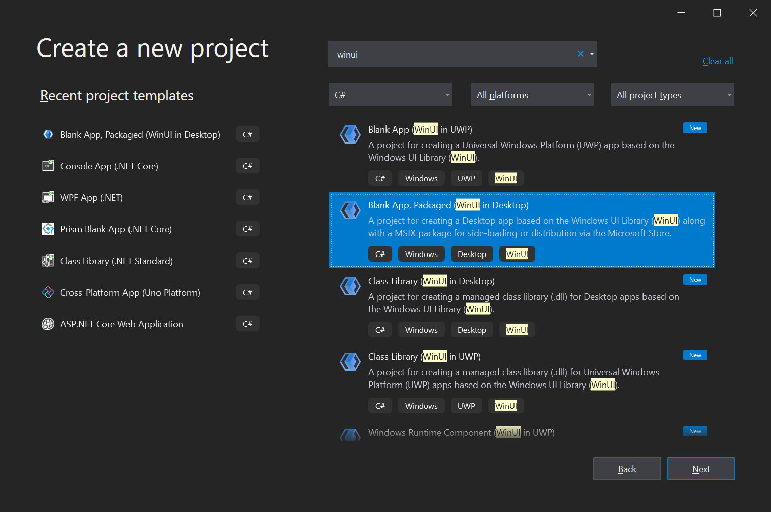The image size is (771, 512).
Task: Clear the search text with the X icon
Action: point(581,54)
